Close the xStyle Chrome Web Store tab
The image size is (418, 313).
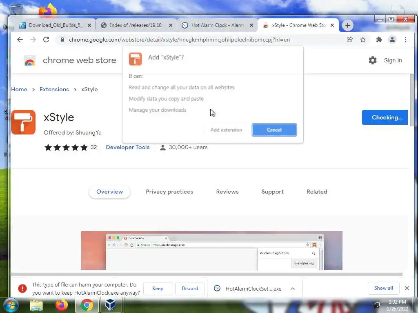coord(332,25)
